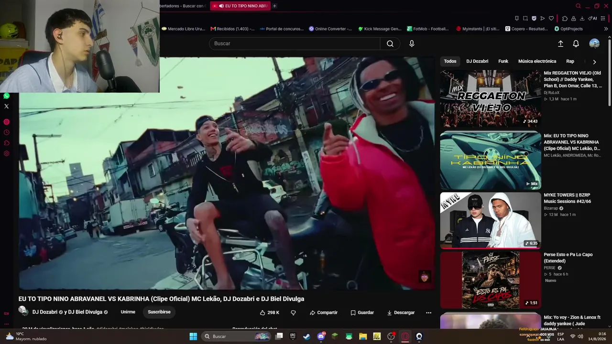Open extensions icon in Opera sidebar
This screenshot has width=612, height=344.
[x=6, y=143]
